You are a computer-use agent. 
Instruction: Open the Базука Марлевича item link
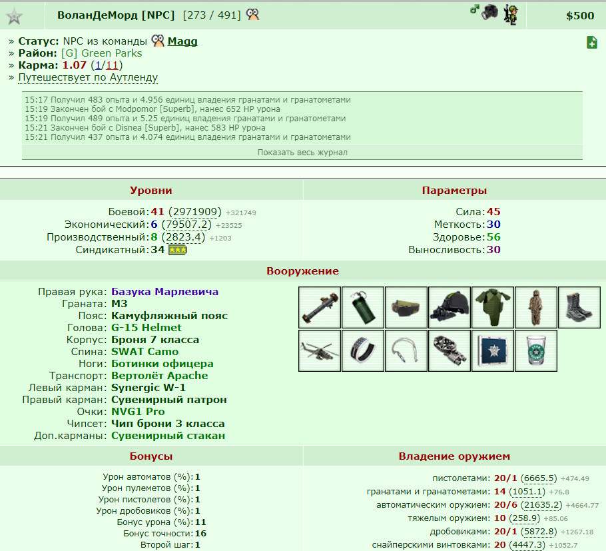[164, 292]
